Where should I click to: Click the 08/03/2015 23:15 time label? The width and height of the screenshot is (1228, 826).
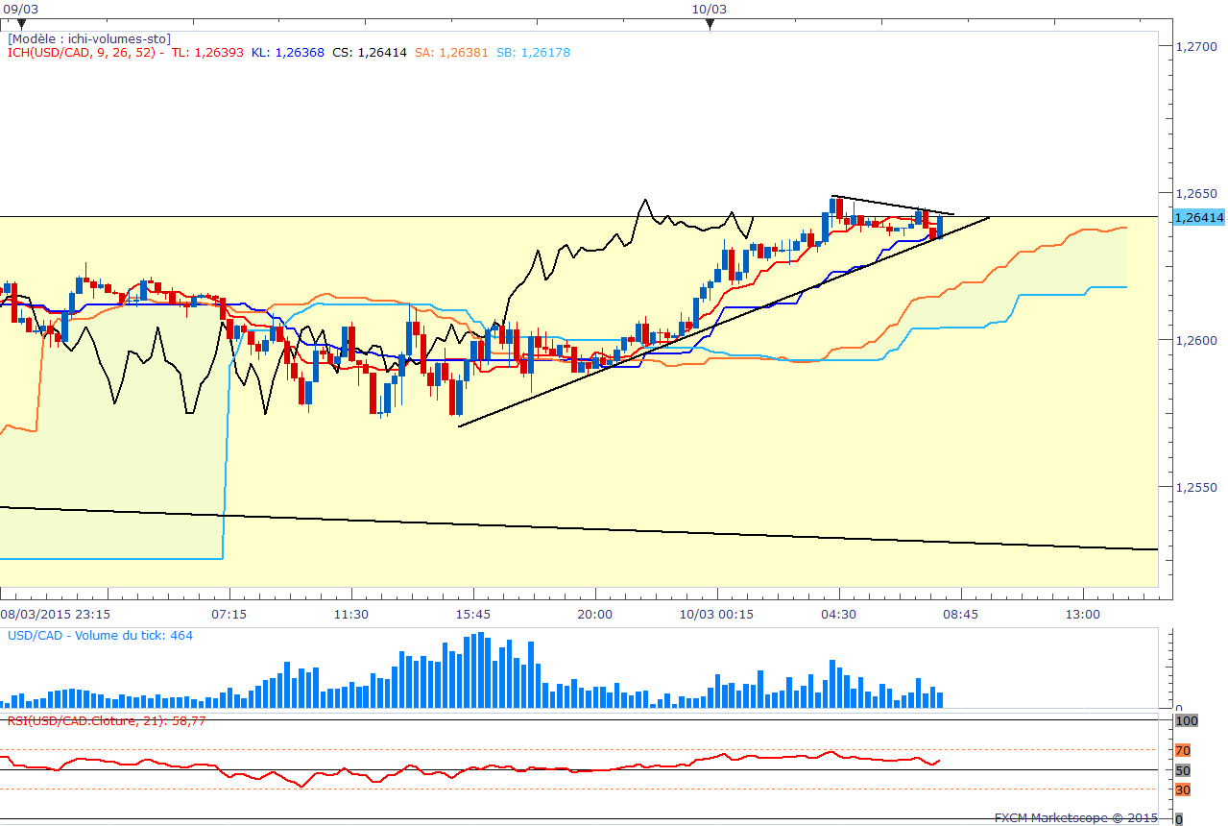point(55,614)
